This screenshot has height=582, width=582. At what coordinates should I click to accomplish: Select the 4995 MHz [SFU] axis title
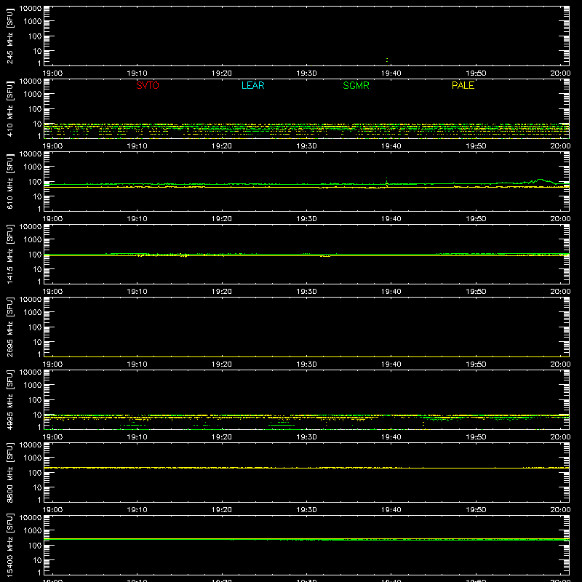point(9,400)
